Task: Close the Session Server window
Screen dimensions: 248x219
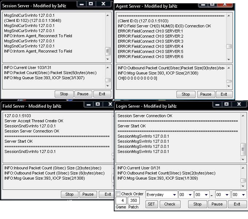Action: coord(103,4)
